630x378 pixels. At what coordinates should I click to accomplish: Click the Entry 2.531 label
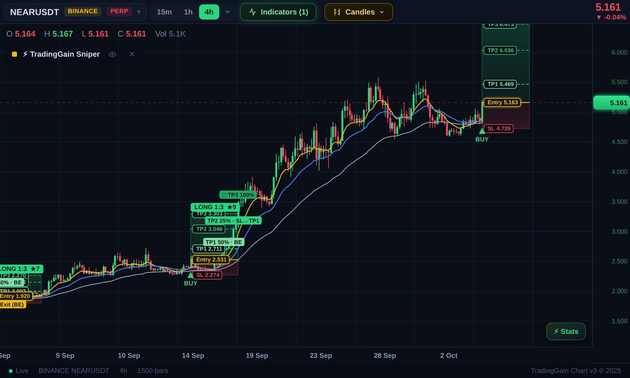(211, 260)
